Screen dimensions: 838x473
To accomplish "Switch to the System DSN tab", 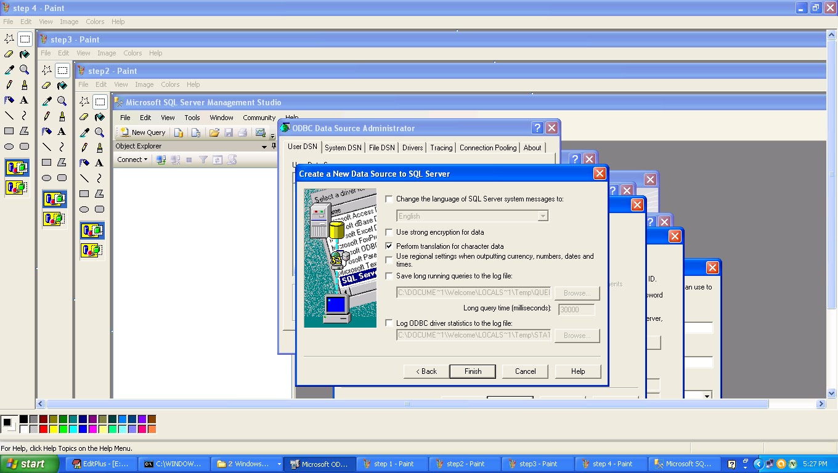I will (343, 148).
